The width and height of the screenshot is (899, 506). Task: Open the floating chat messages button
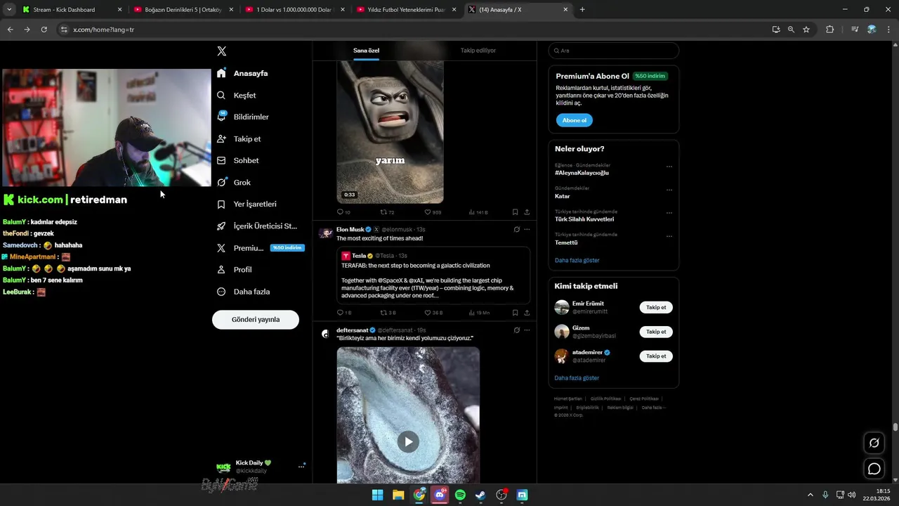pyautogui.click(x=874, y=469)
